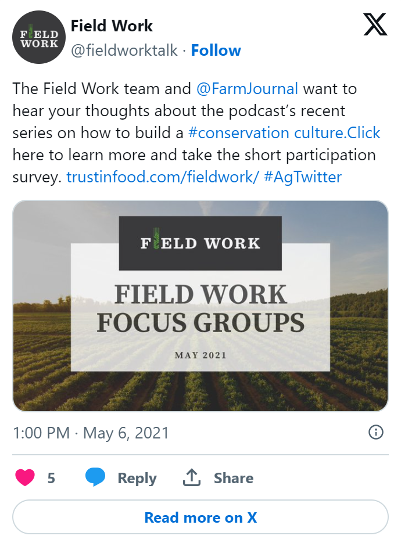Click the like count number 5
Screen dimensions: 401x543
point(52,478)
